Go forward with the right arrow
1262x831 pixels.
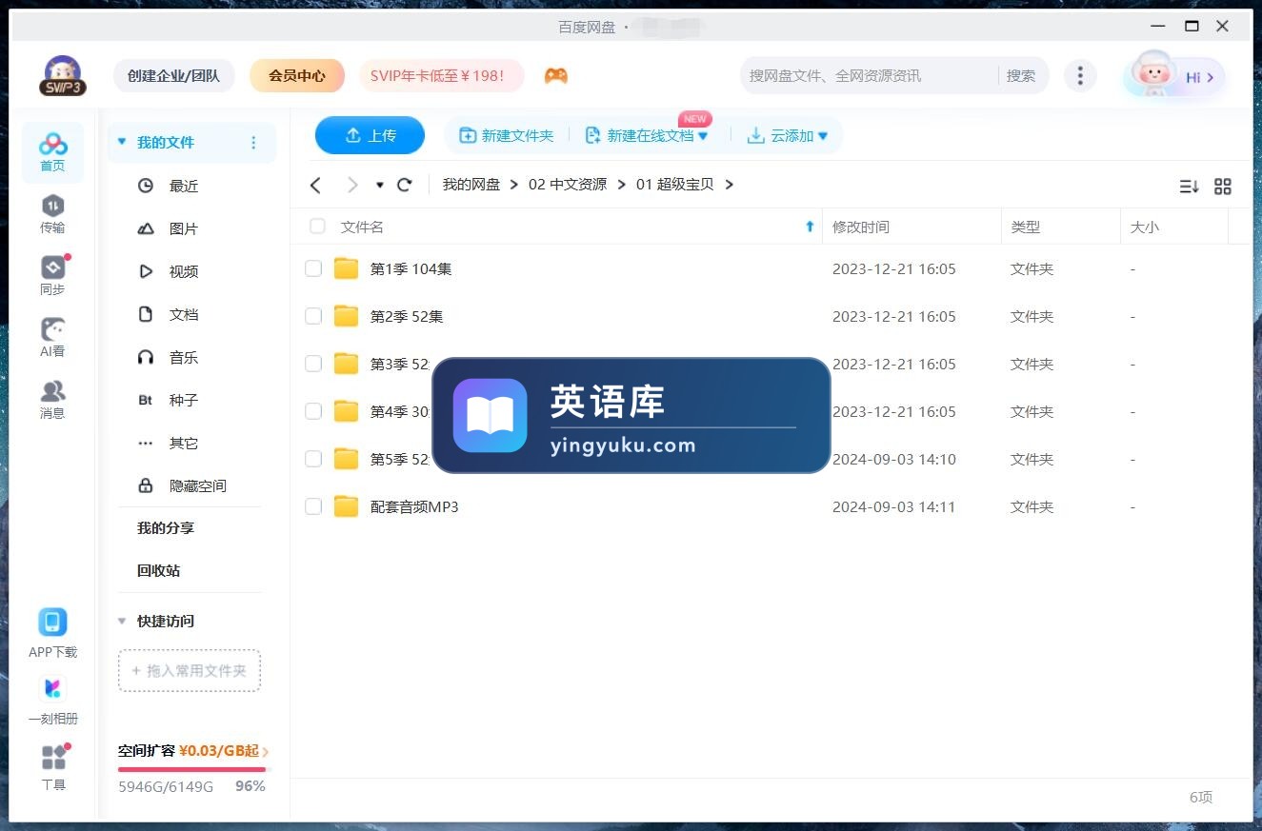352,185
